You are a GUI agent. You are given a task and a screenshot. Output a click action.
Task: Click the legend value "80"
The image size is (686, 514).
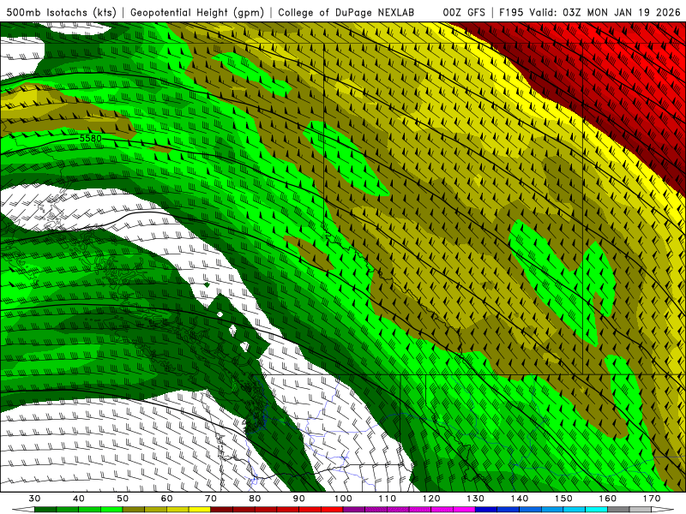coord(255,499)
